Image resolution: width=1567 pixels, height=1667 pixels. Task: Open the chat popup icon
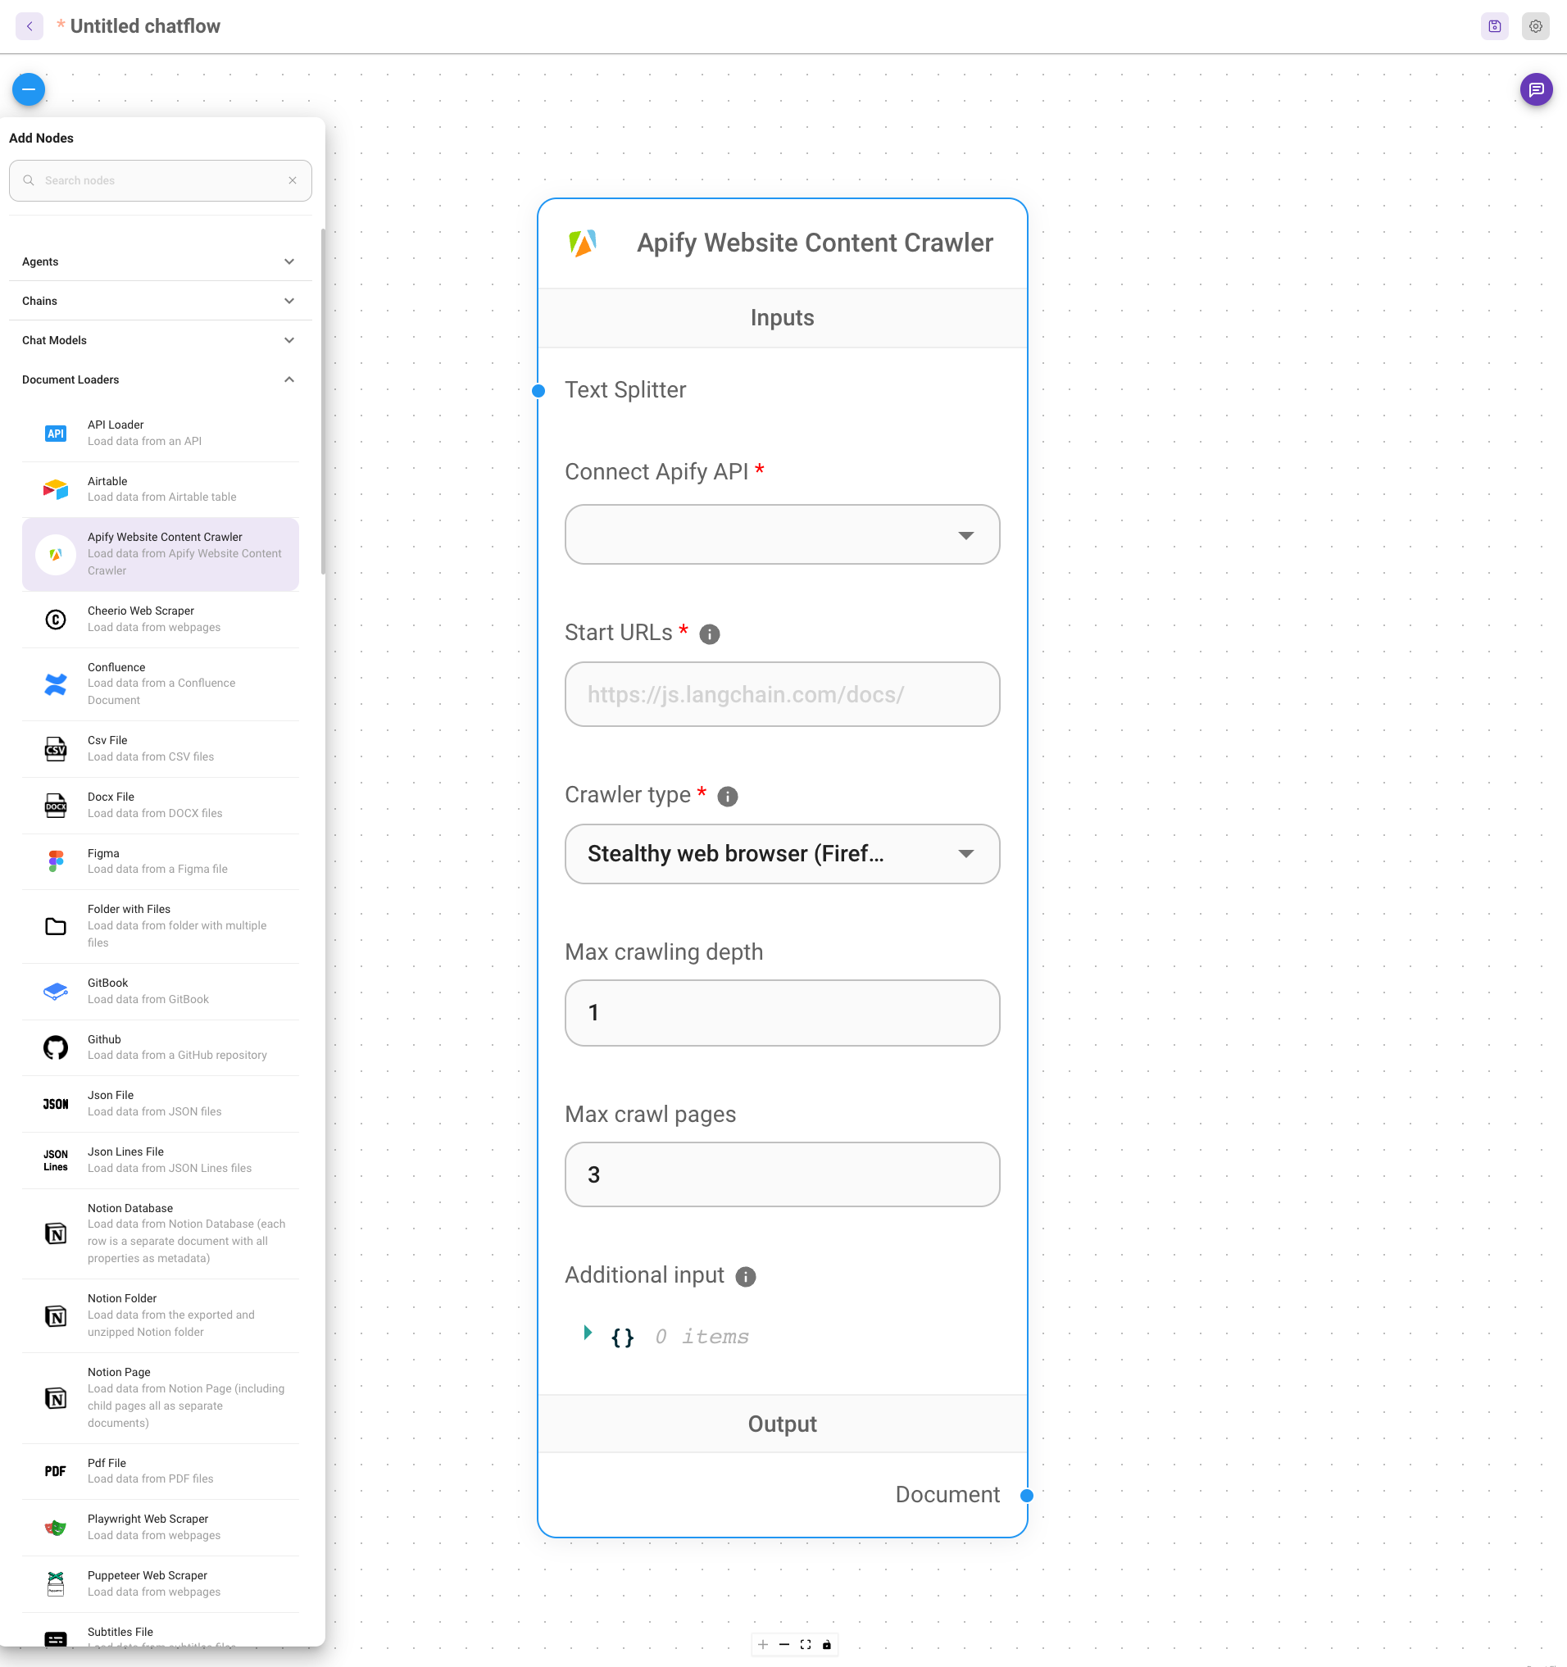(x=1537, y=89)
